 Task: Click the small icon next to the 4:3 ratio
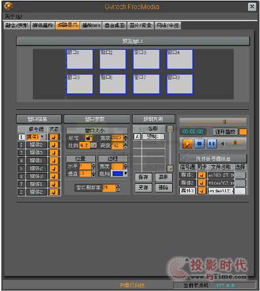[x=94, y=145]
